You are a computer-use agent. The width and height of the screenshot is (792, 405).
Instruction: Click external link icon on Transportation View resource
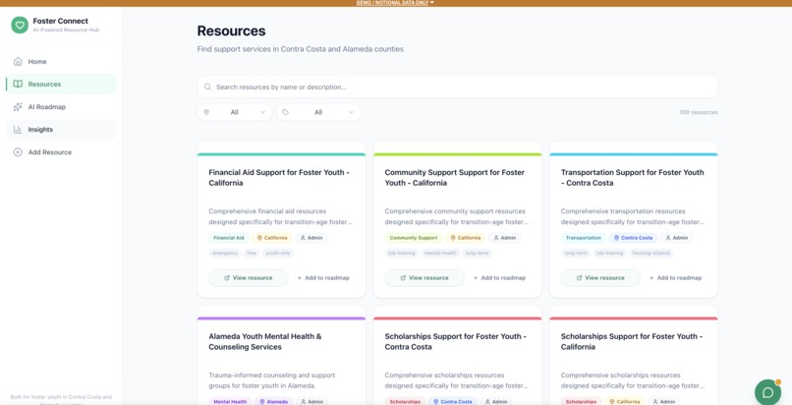580,278
